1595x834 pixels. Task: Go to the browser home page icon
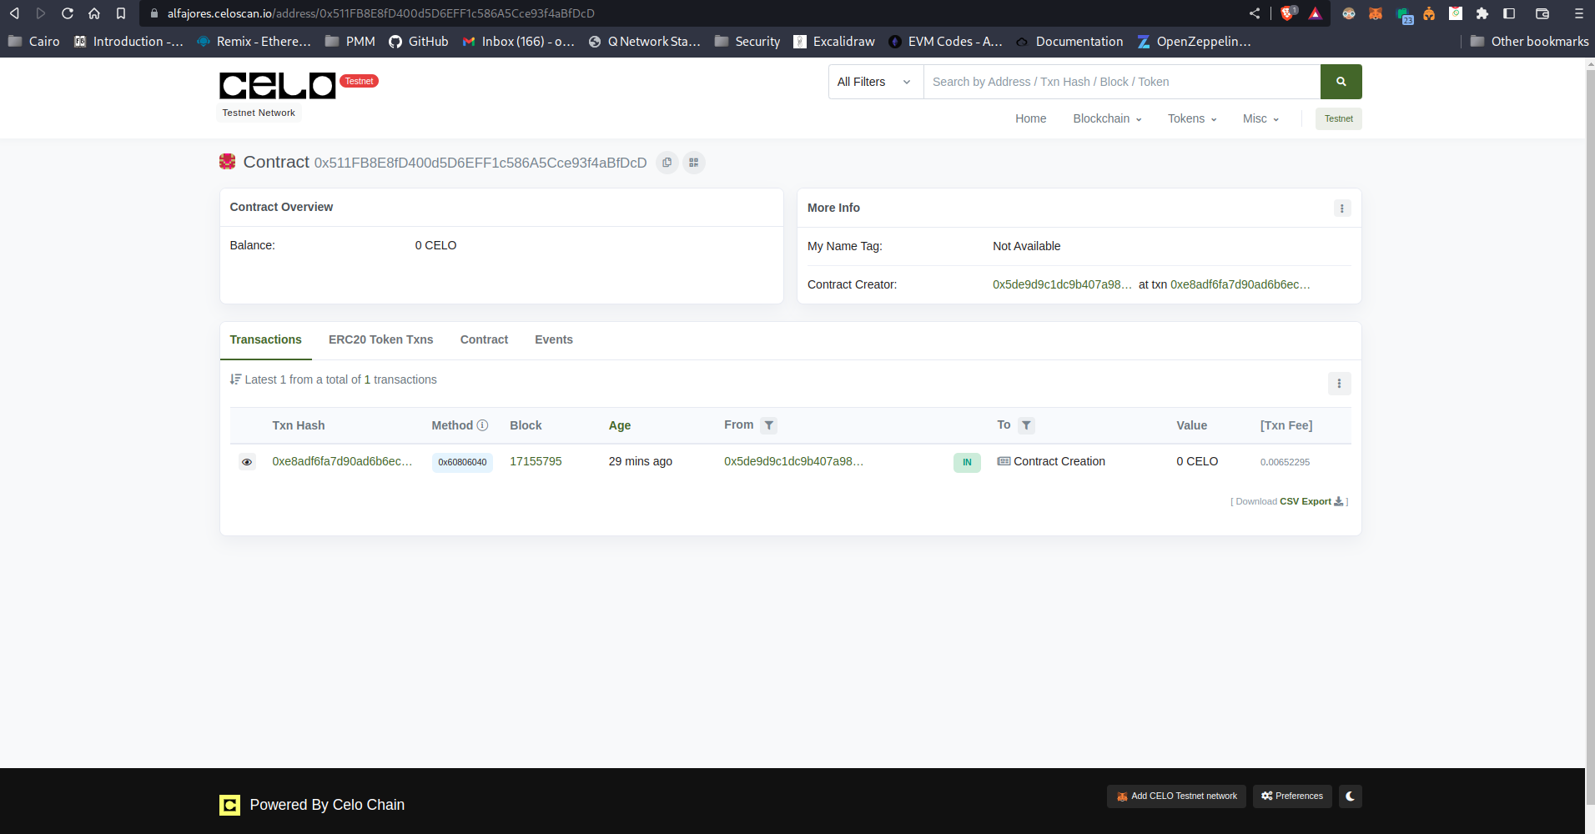pos(94,13)
